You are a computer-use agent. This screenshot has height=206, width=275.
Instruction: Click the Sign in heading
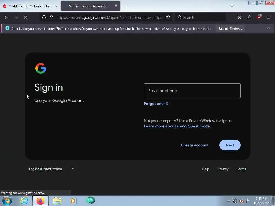tap(49, 87)
